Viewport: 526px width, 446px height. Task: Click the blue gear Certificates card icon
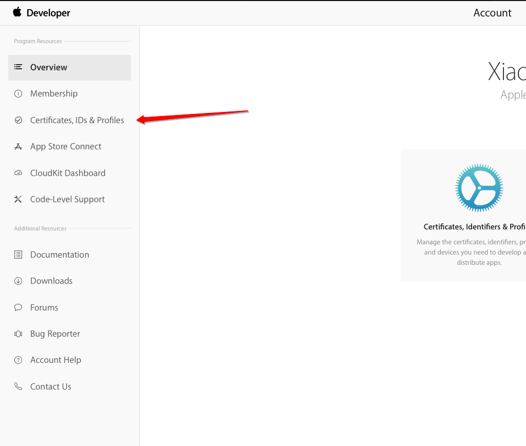[479, 188]
